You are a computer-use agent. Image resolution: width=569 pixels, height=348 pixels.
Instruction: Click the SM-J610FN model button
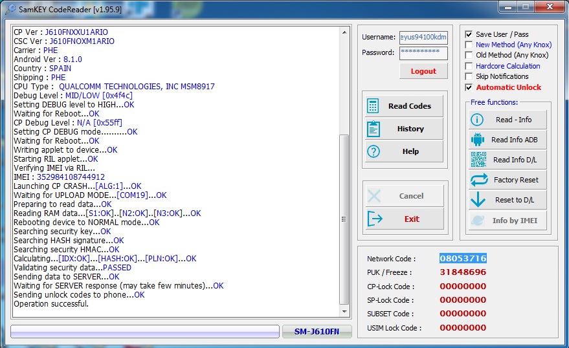pos(317,331)
